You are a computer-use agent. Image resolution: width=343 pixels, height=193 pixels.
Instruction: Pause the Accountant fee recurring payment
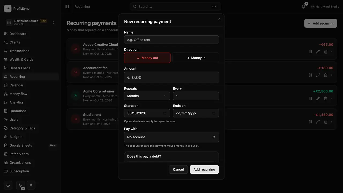[310, 75]
